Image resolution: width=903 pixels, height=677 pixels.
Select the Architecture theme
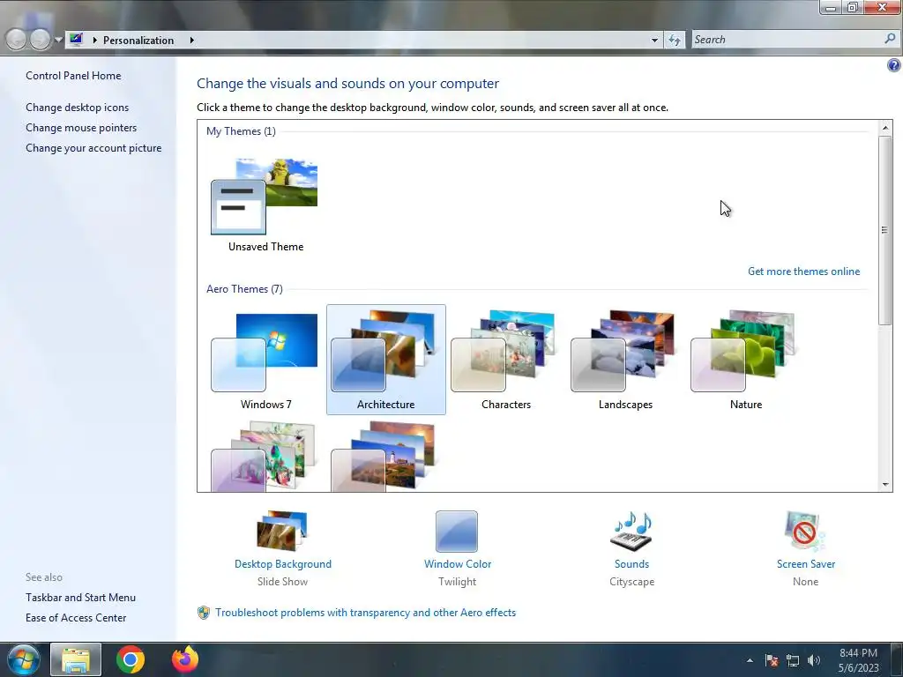coord(386,360)
